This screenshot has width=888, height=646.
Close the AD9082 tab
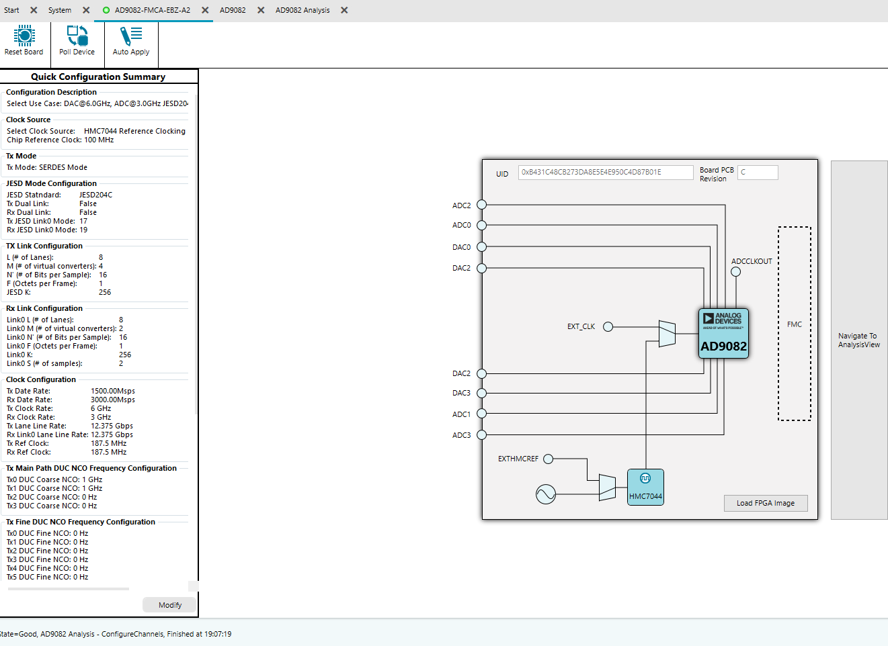[261, 10]
